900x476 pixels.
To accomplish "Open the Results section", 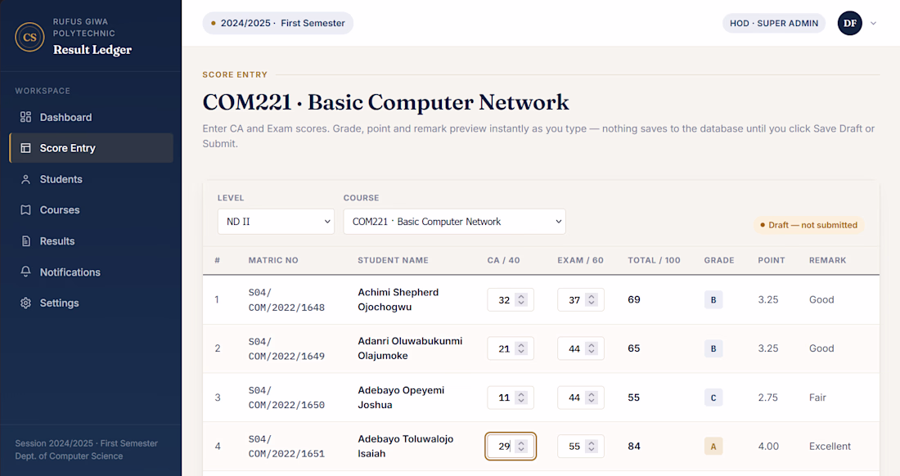I will tap(92, 241).
